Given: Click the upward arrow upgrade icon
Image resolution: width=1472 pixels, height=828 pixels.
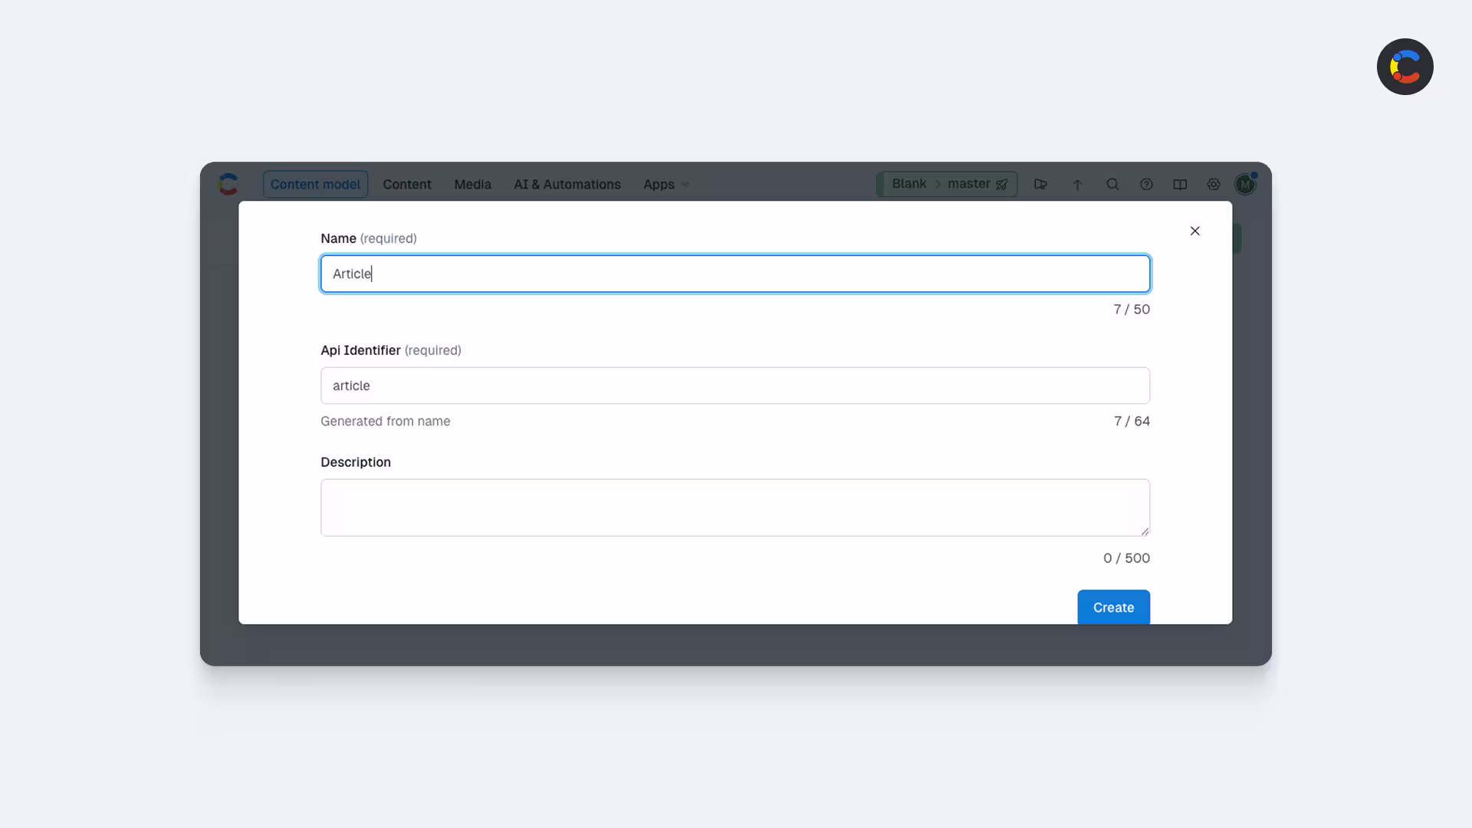Looking at the screenshot, I should coord(1077,184).
